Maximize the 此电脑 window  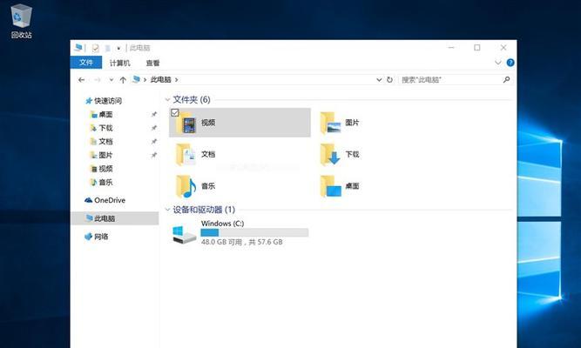[x=477, y=48]
